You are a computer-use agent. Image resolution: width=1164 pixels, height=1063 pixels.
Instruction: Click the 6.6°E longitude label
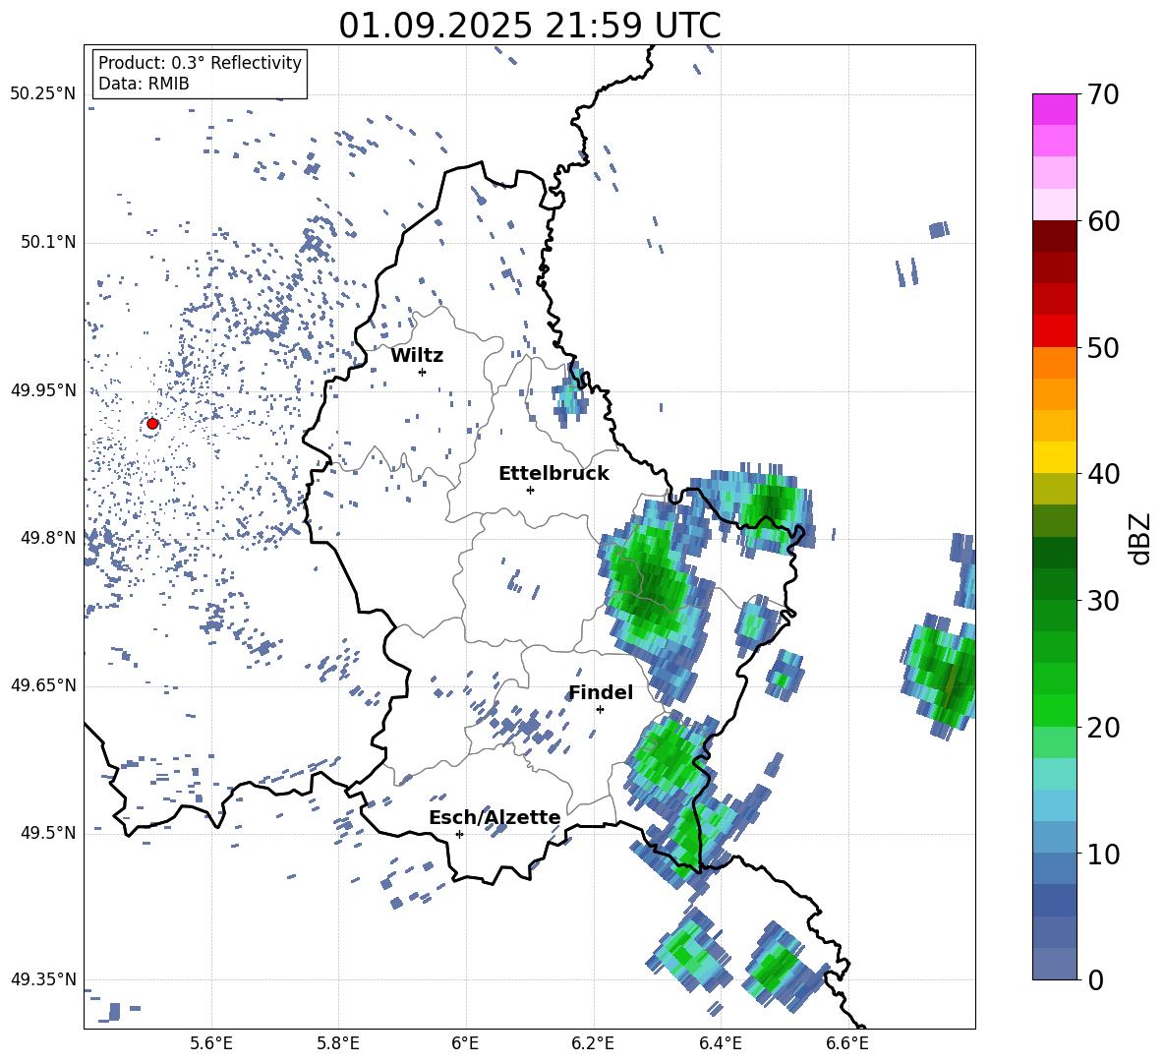[x=847, y=1043]
